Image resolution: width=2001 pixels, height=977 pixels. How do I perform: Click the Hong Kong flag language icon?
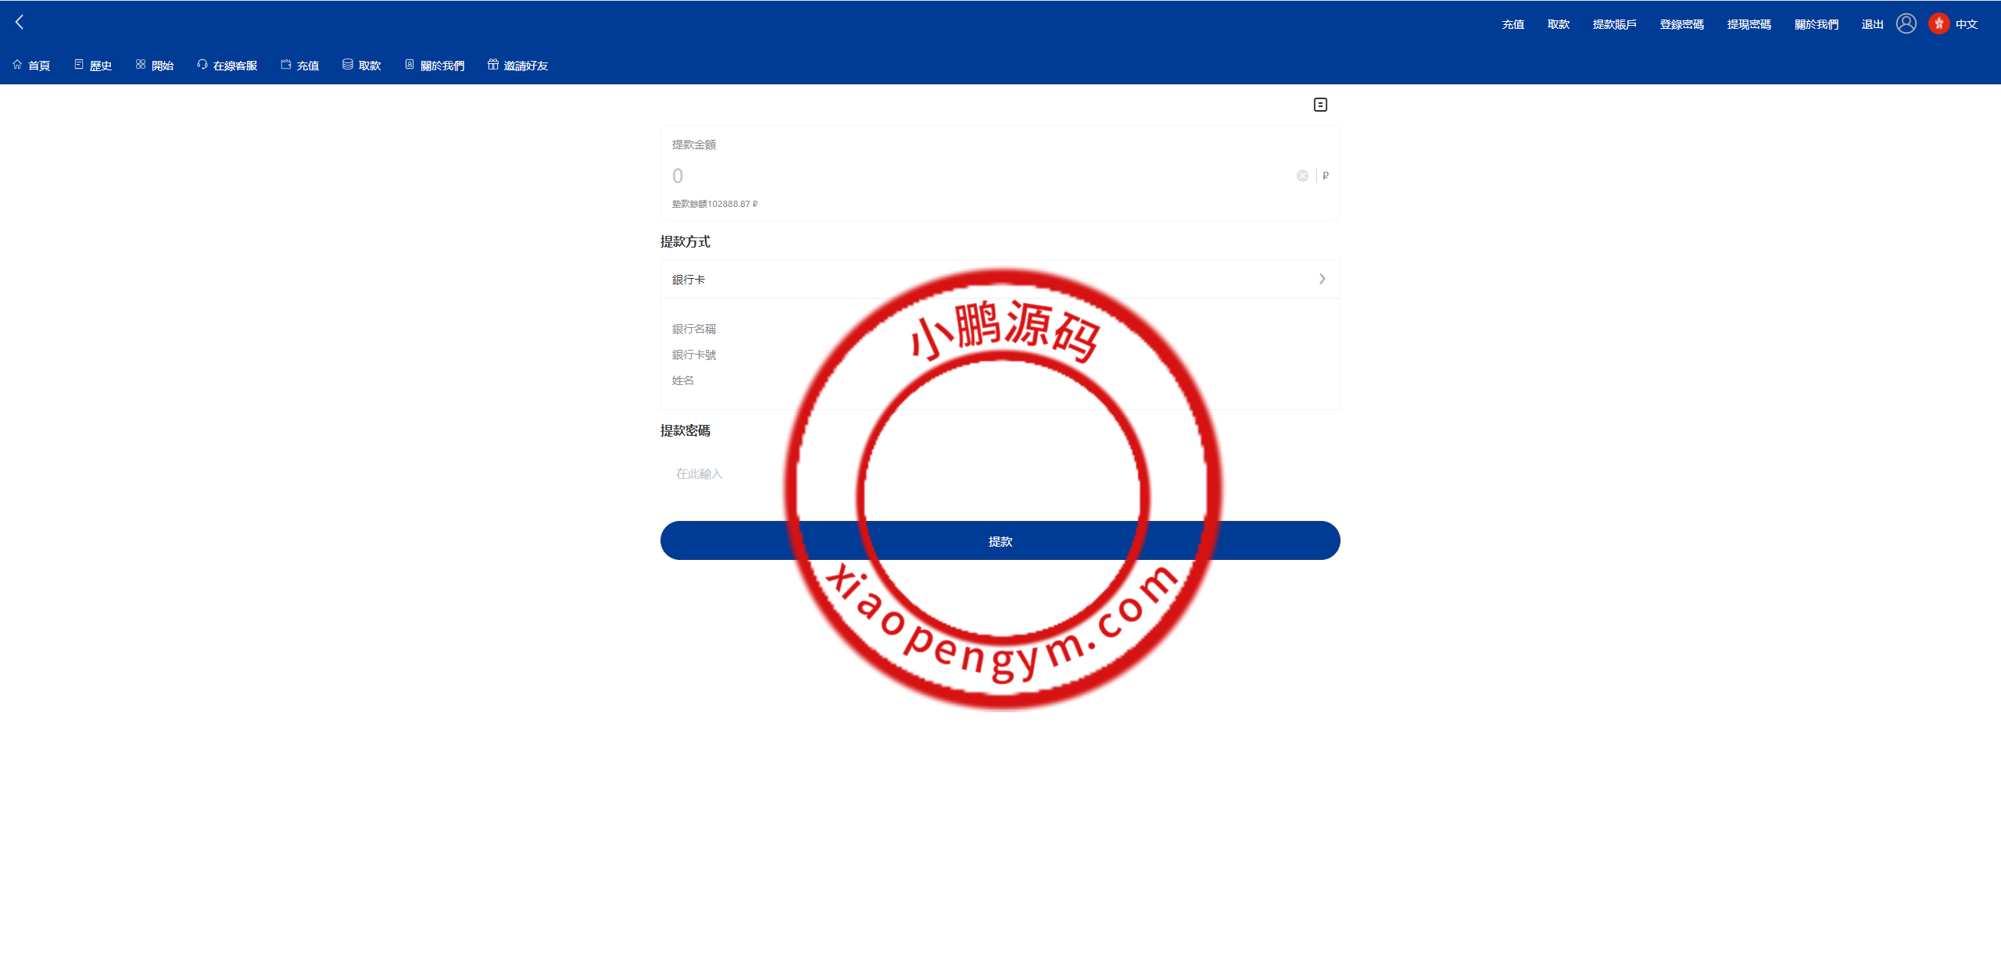pyautogui.click(x=1938, y=24)
